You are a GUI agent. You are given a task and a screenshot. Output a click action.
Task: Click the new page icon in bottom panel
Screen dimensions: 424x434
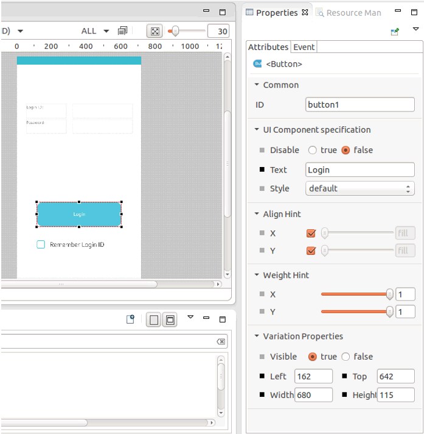tap(130, 319)
